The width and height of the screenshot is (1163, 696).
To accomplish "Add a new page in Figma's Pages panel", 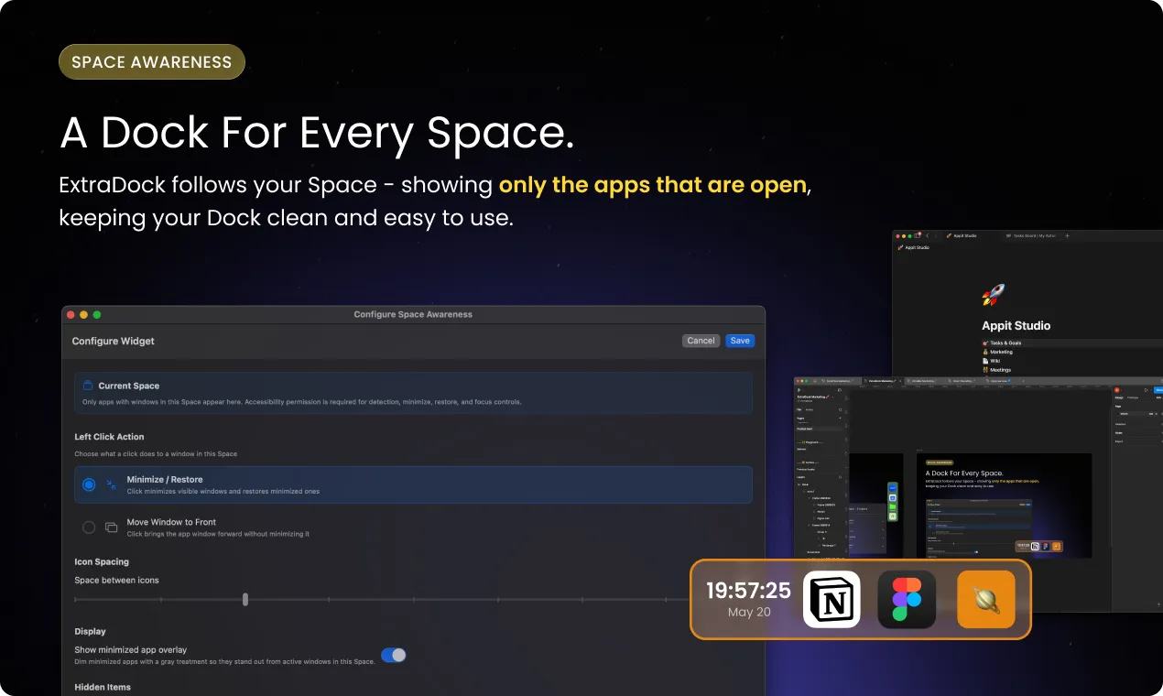I will (x=840, y=418).
